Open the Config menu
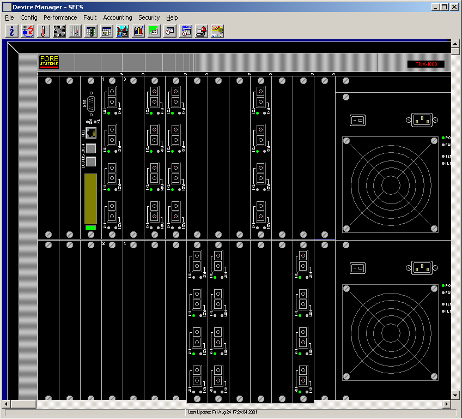The height and width of the screenshot is (419, 462). coord(29,17)
